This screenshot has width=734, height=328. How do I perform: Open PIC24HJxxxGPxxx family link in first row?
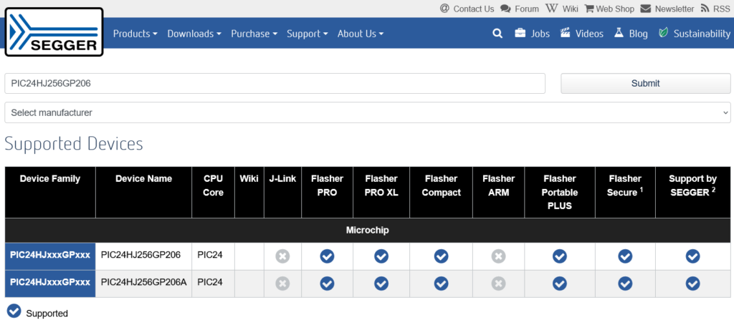(x=50, y=255)
